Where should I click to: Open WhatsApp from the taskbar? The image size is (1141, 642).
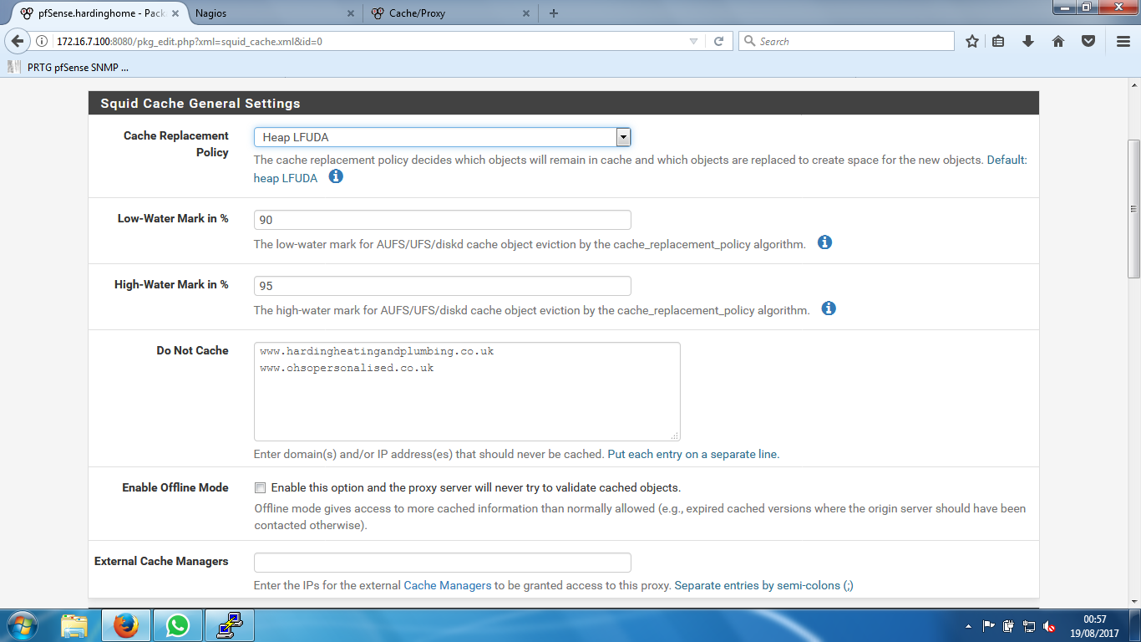click(x=178, y=625)
